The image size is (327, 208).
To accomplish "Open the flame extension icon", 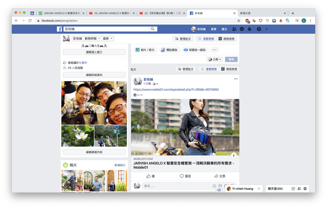I will coord(281,20).
